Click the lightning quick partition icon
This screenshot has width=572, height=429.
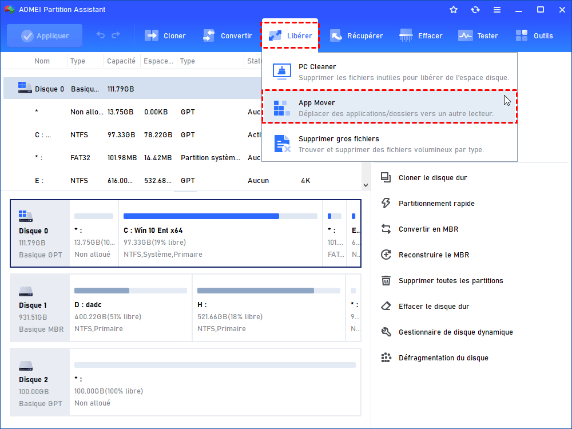point(386,203)
